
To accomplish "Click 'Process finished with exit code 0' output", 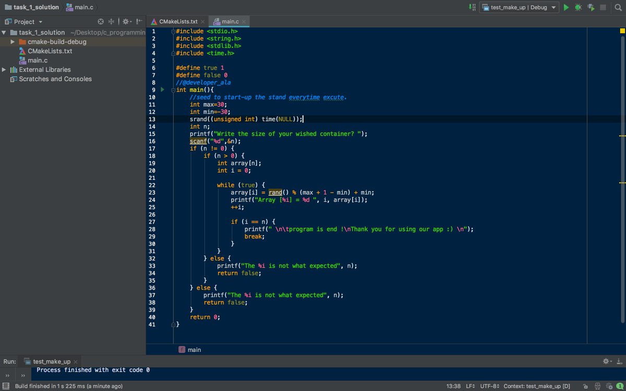I will [x=93, y=370].
